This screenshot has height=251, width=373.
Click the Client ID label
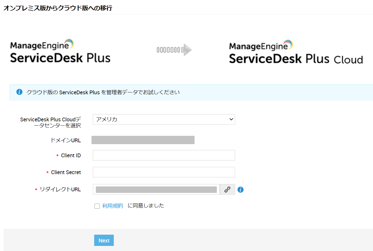(x=71, y=155)
